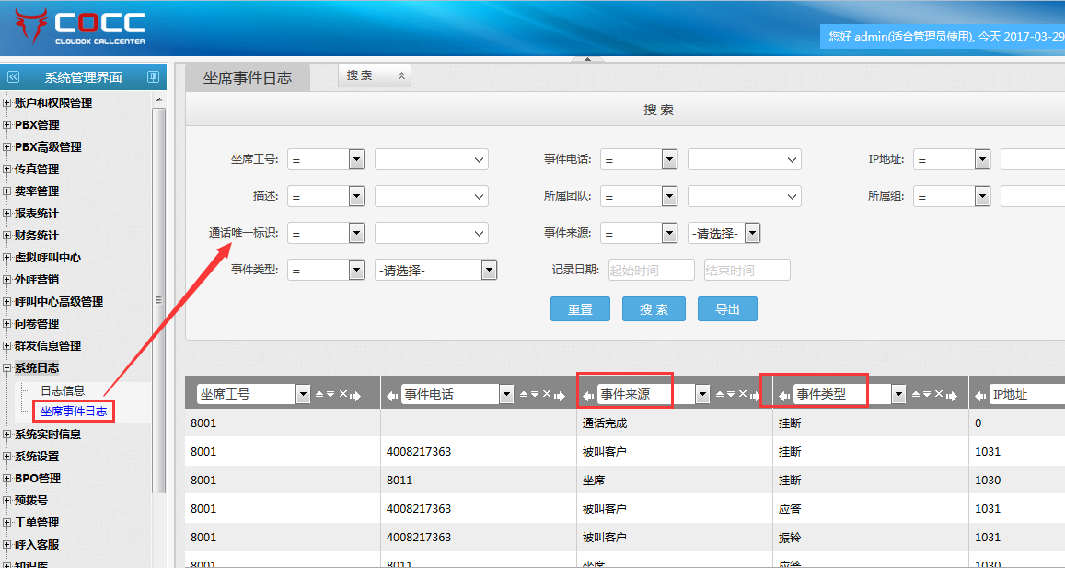Open the 坐席工号 operator dropdown

tap(356, 159)
